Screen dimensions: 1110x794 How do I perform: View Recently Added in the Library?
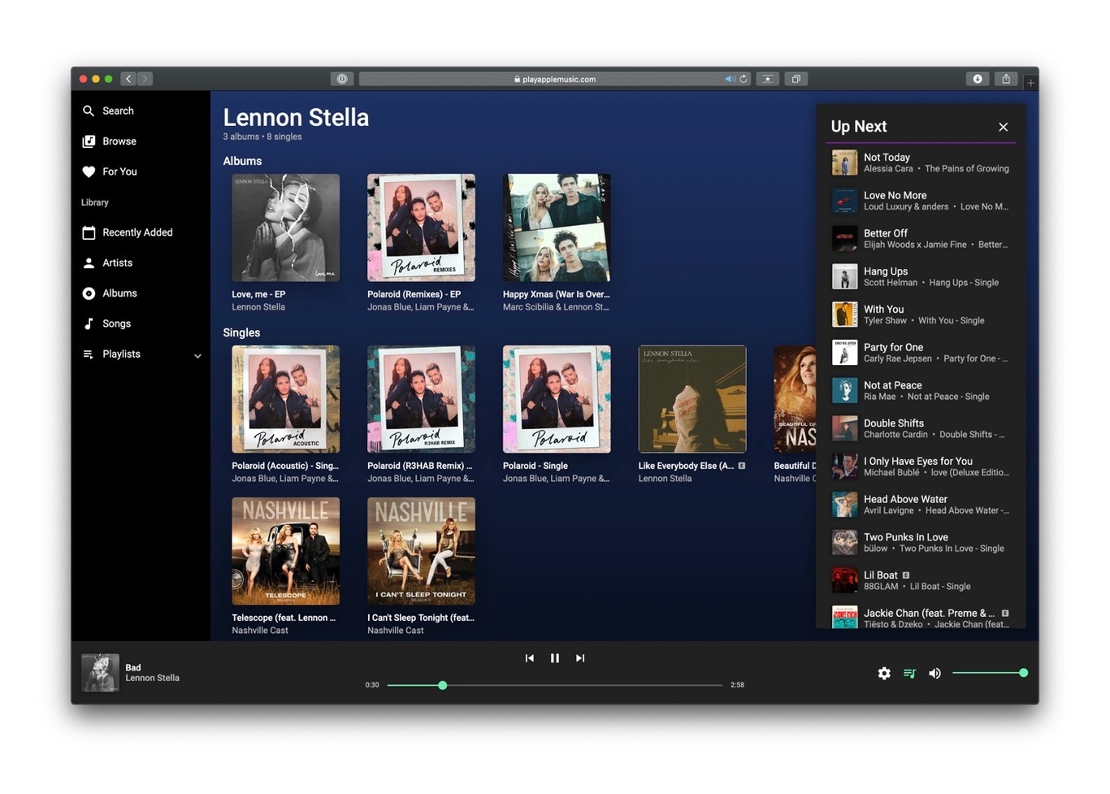tap(137, 232)
